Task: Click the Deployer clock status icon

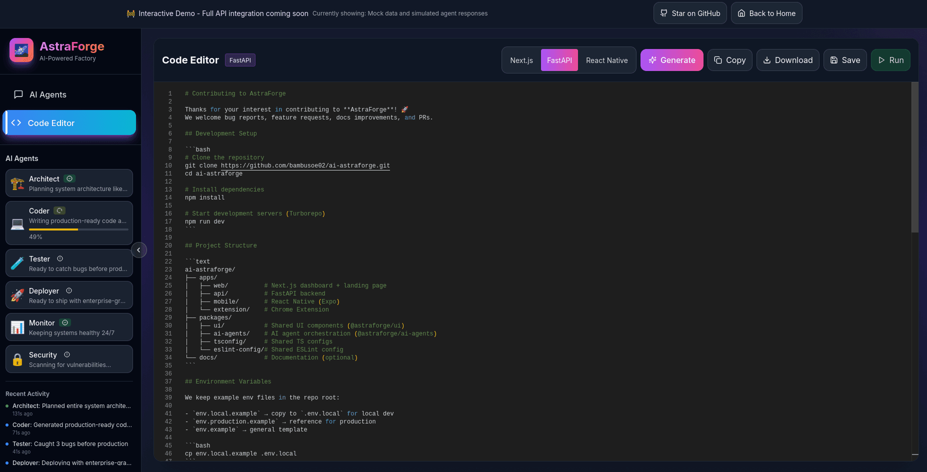Action: 69,290
